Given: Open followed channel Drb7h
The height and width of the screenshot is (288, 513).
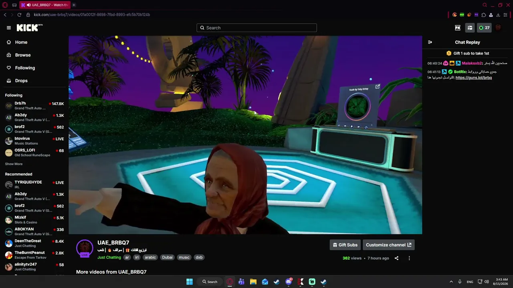Looking at the screenshot, I should (x=34, y=106).
